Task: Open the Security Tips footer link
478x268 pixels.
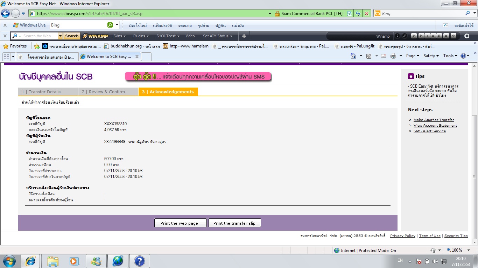Action: pos(456,236)
